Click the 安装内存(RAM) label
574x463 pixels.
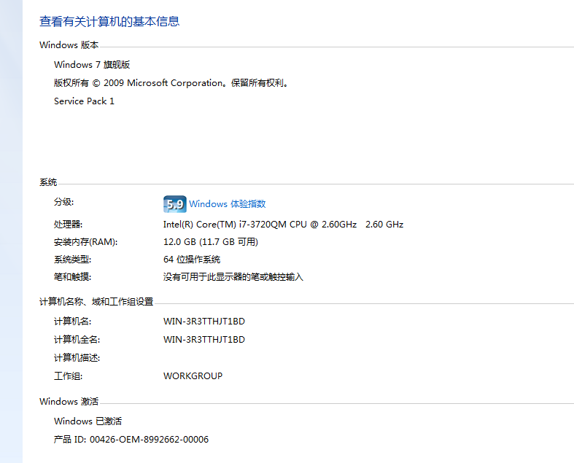click(85, 242)
